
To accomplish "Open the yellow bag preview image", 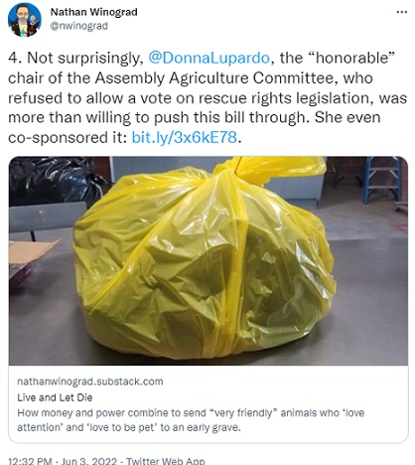I will point(208,261).
